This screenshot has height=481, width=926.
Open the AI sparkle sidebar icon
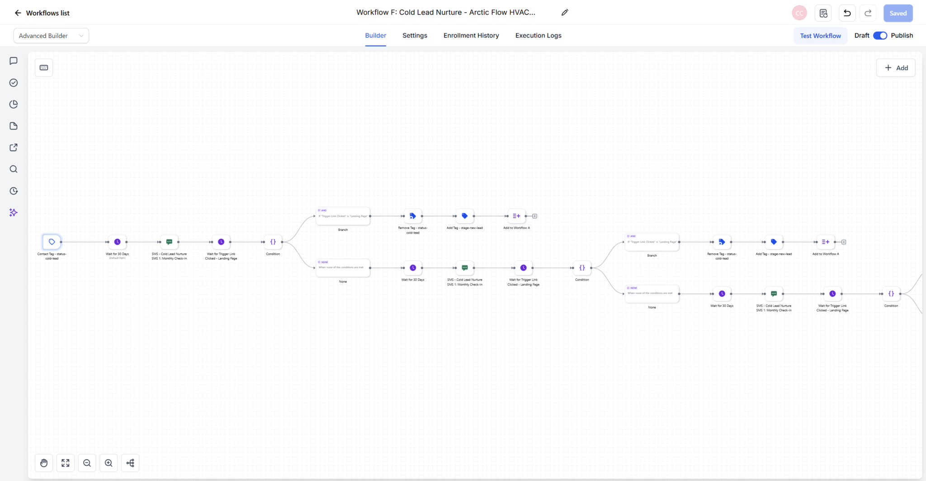coord(14,212)
